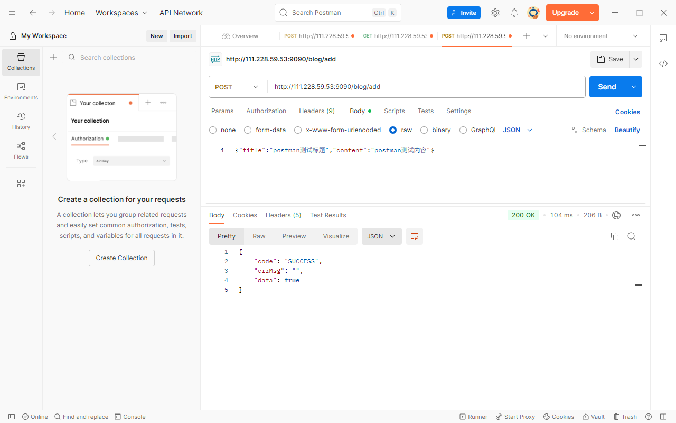Open response more actions menu
676x423 pixels.
(636, 215)
